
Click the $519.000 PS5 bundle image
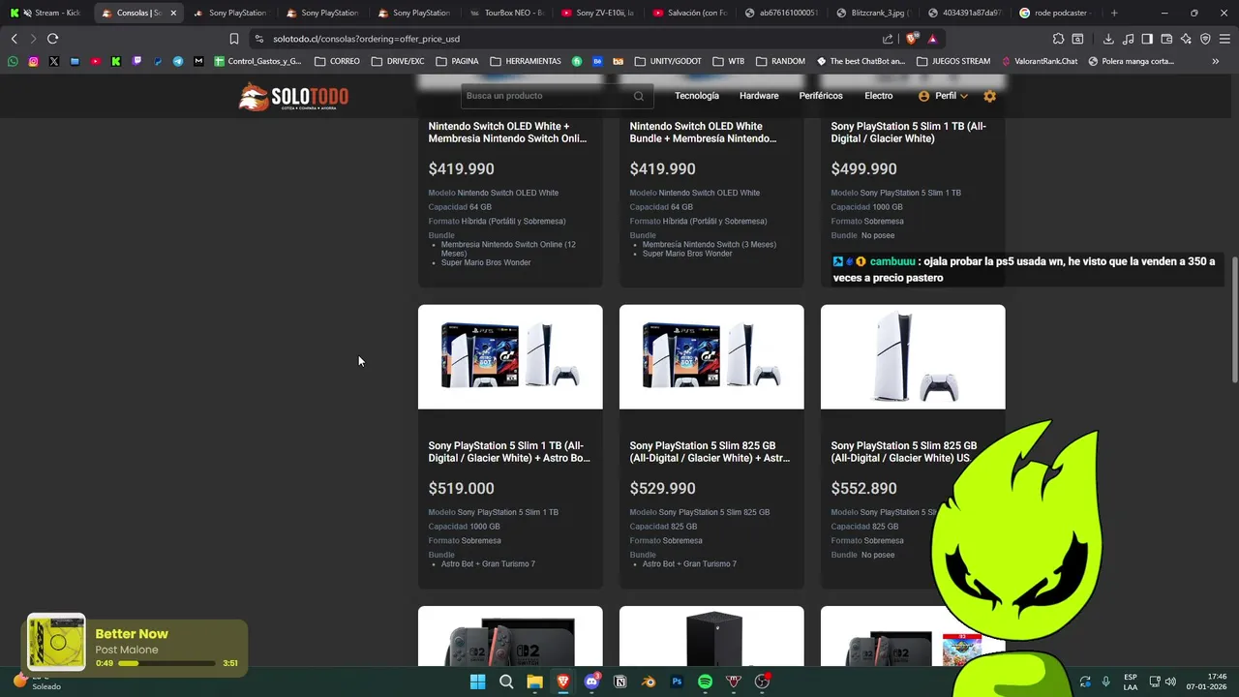click(x=510, y=357)
